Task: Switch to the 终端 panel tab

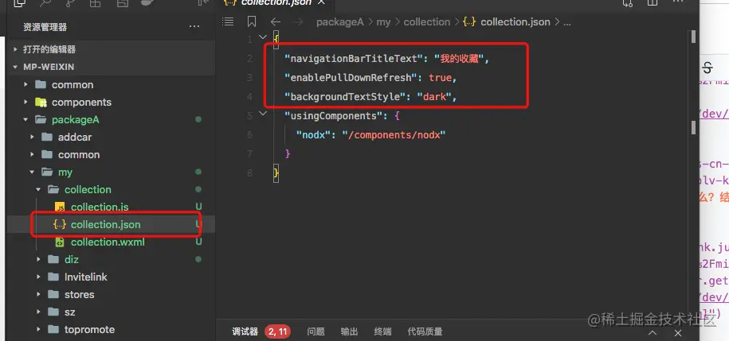Action: (382, 331)
